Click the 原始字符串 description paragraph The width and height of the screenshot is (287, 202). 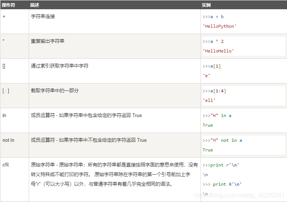pos(115,174)
